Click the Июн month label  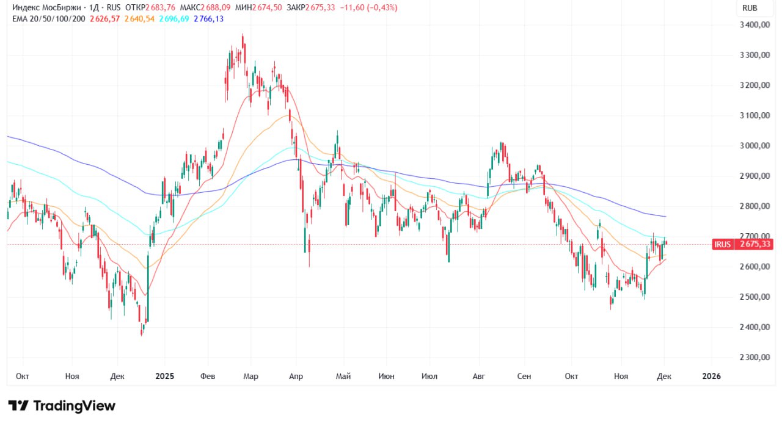tap(386, 377)
